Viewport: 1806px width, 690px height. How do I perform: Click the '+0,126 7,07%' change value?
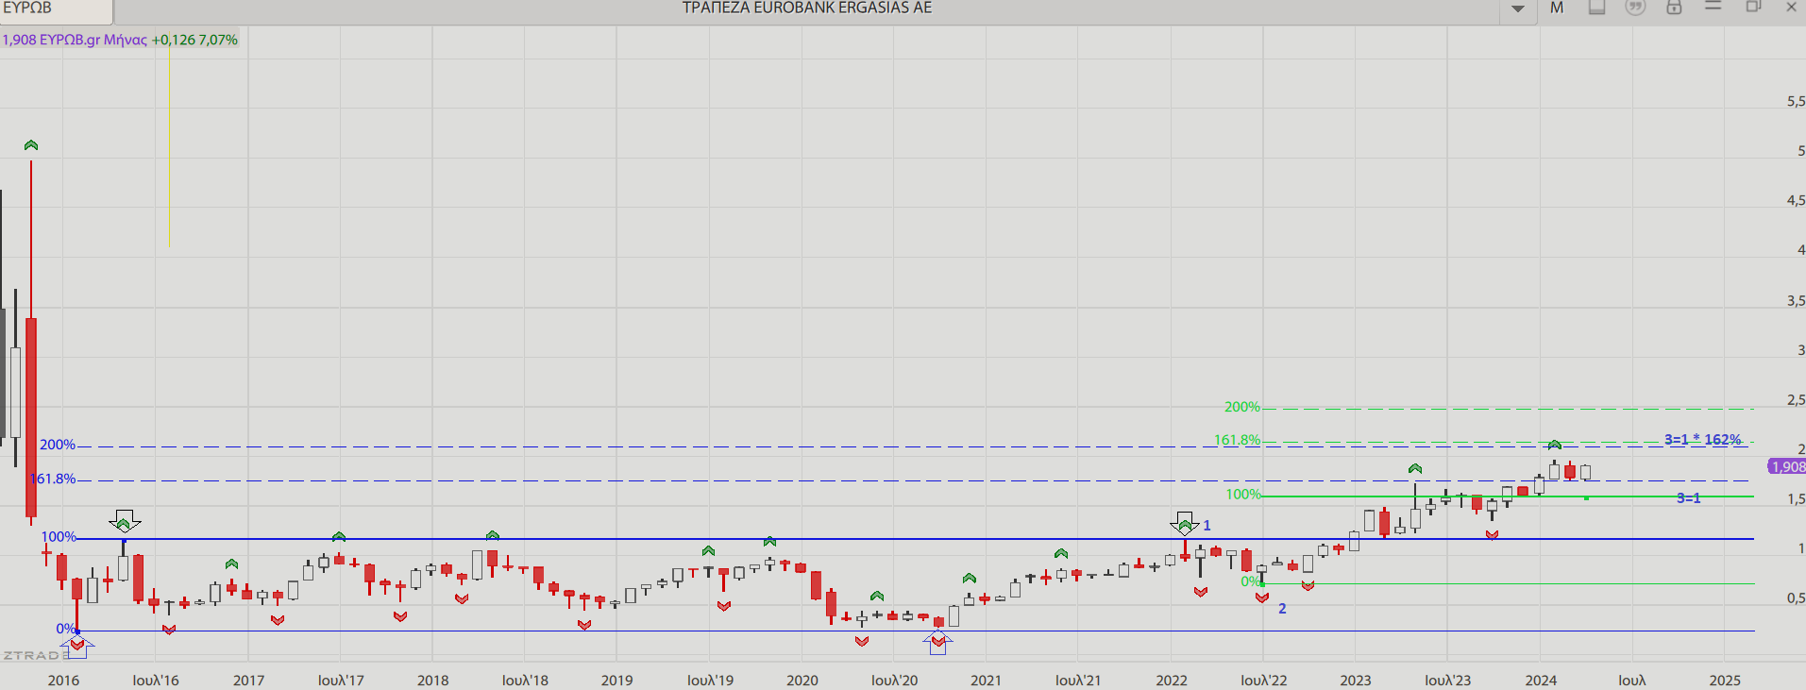pos(194,40)
